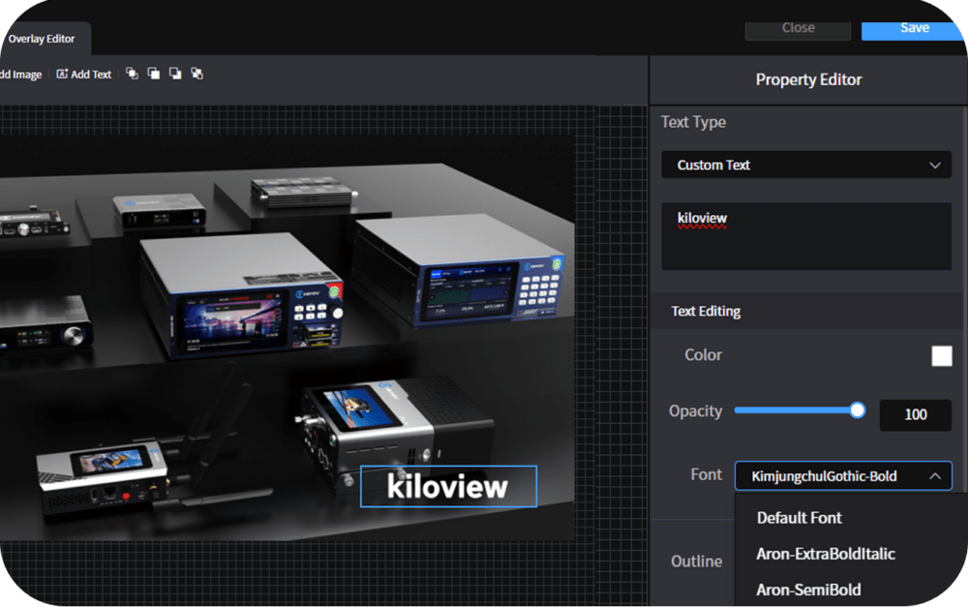Click bring-to-front icon with filled front square
The width and height of the screenshot is (968, 607).
(153, 74)
